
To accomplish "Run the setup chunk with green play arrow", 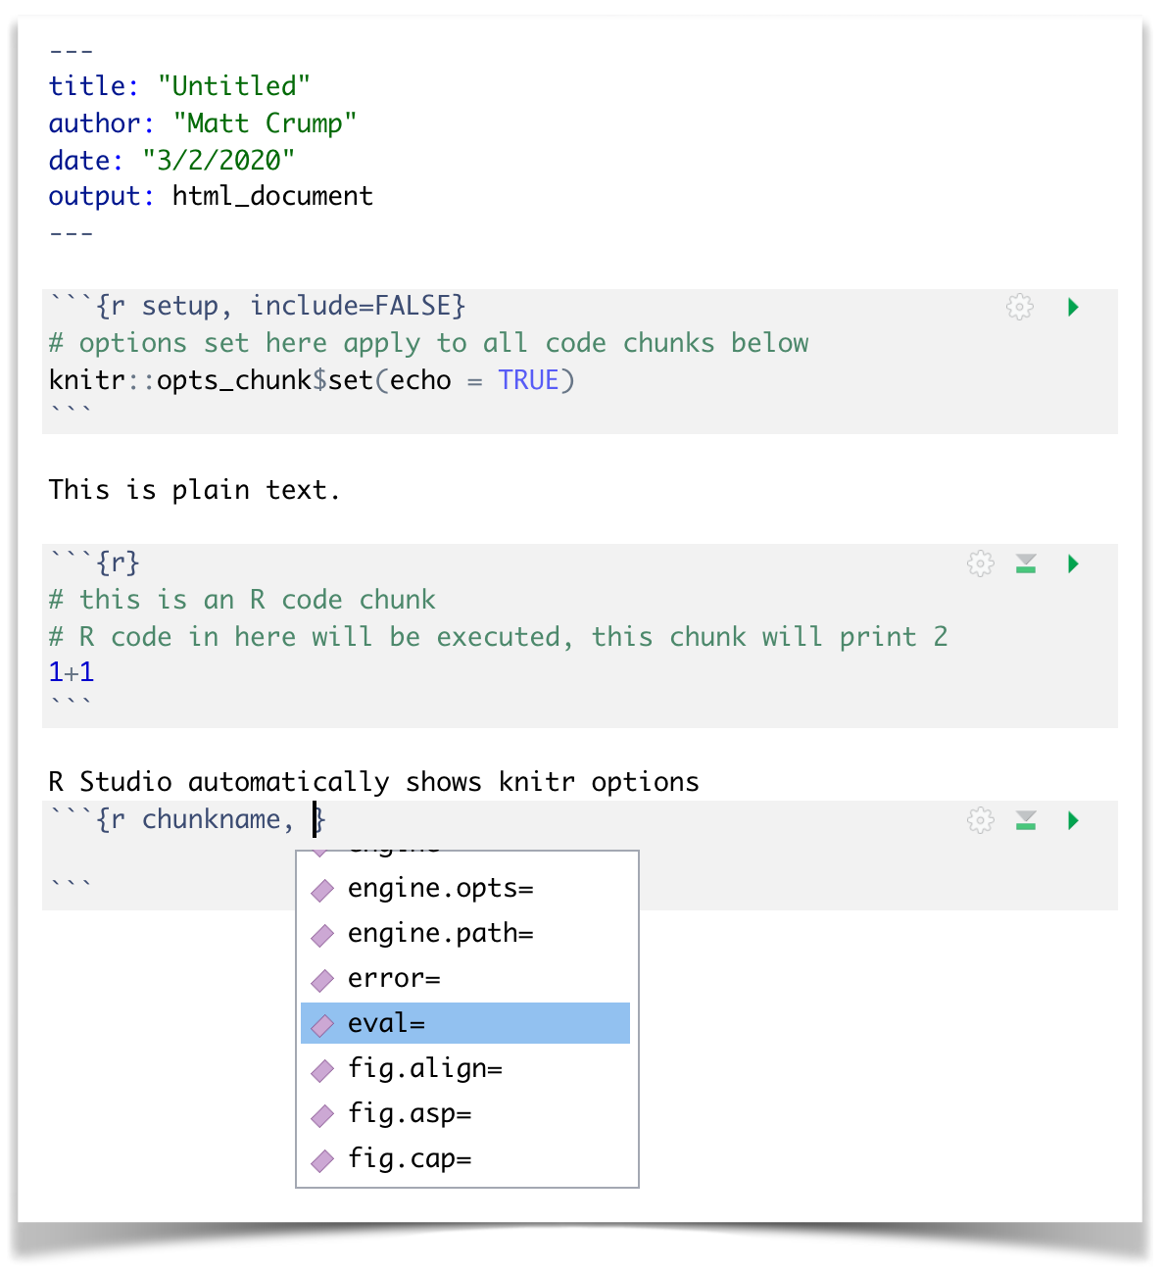I will pyautogui.click(x=1073, y=307).
